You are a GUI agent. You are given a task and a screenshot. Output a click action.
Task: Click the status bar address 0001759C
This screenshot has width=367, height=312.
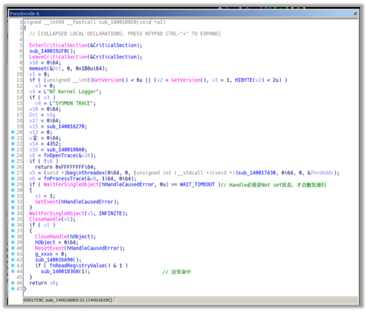click(x=34, y=300)
